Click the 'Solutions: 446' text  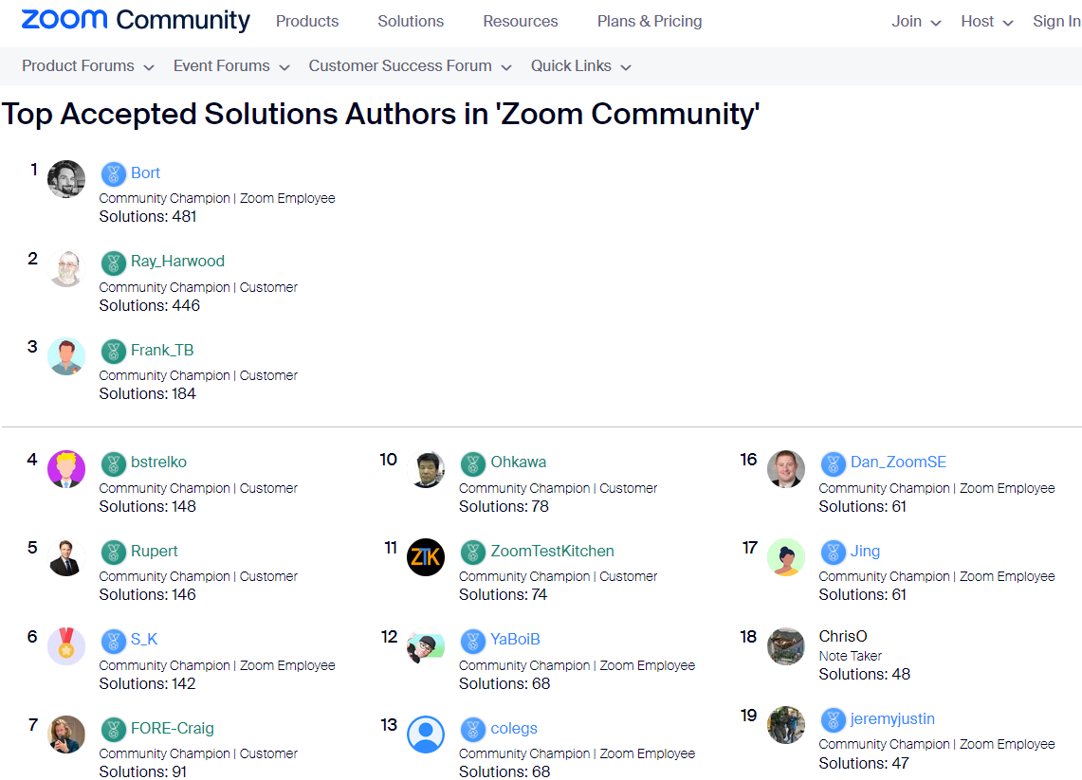150,305
